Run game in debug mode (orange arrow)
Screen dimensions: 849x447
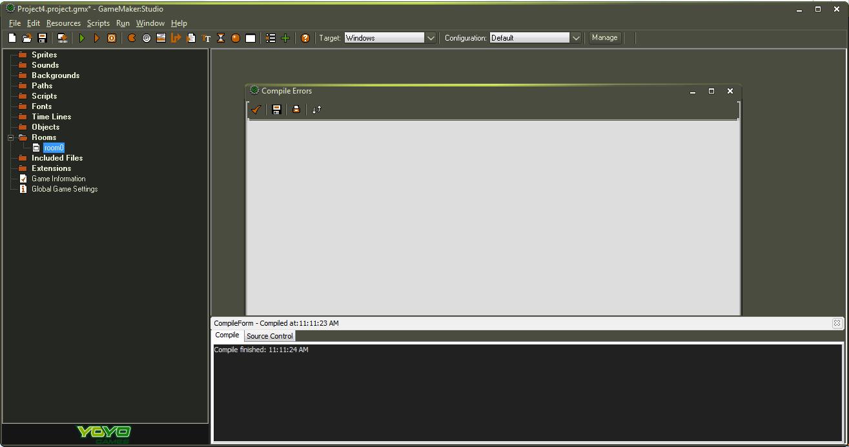[97, 38]
